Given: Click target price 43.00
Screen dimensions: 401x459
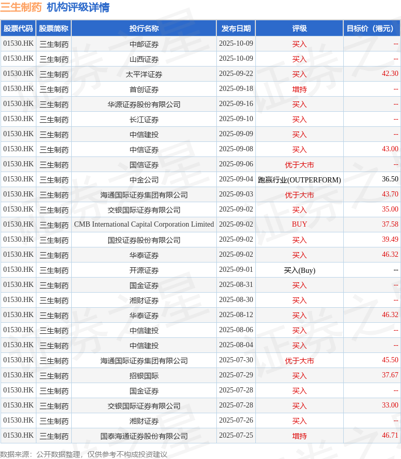Looking at the screenshot, I should pyautogui.click(x=390, y=149).
